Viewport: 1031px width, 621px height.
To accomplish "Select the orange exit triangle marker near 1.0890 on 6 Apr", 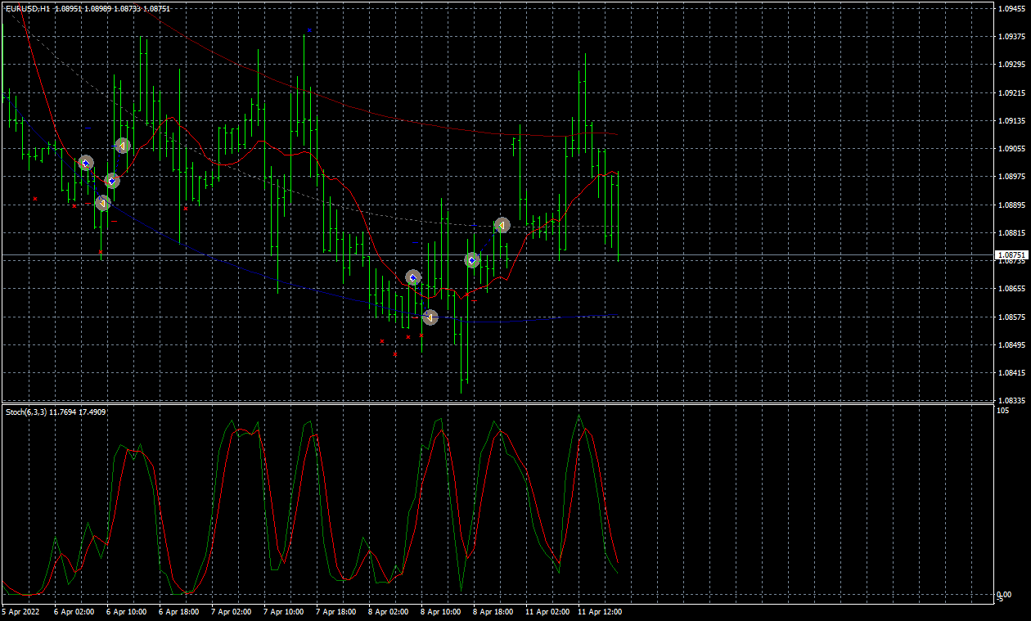I will click(103, 203).
